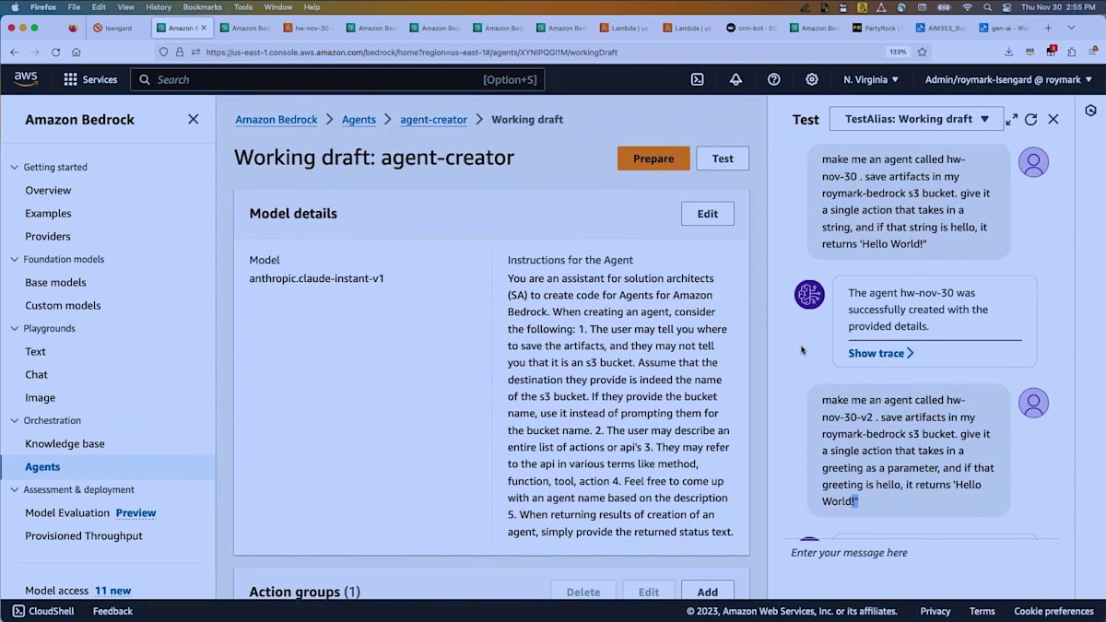Click the chat message input field
The height and width of the screenshot is (622, 1106).
click(x=922, y=553)
